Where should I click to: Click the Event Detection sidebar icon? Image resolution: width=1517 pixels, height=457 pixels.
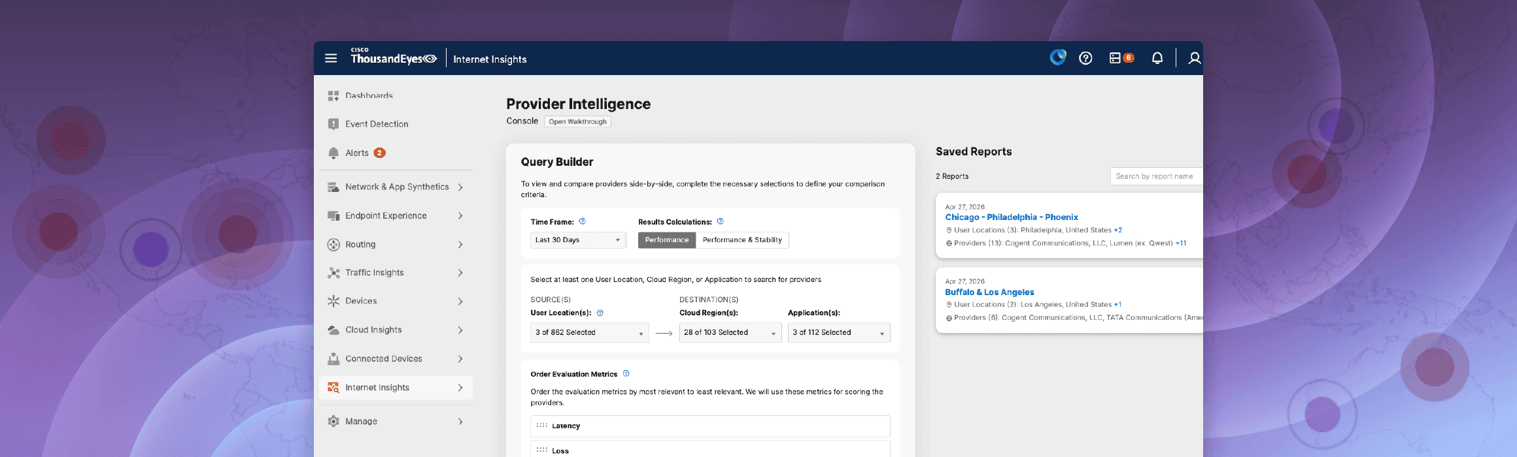333,124
